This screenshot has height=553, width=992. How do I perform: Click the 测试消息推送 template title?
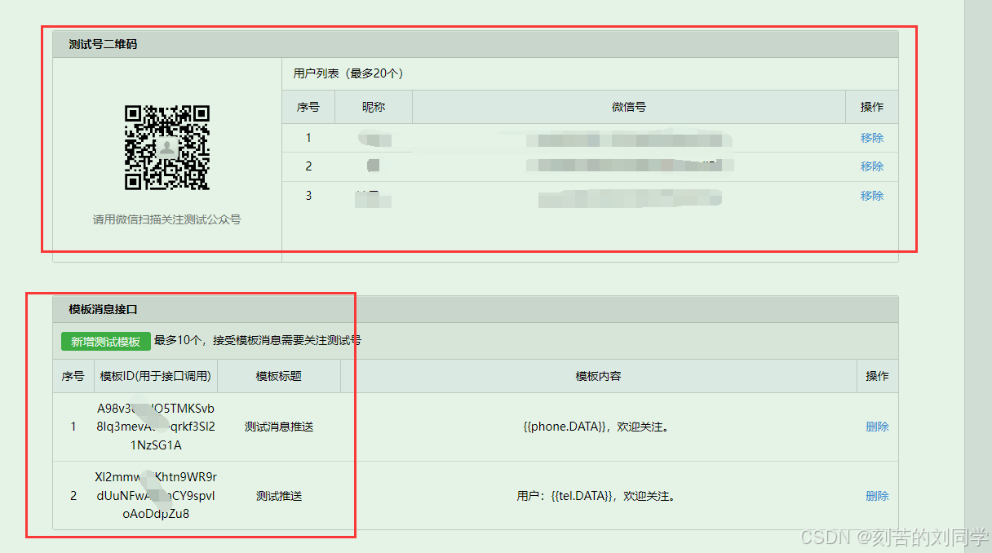tap(279, 427)
